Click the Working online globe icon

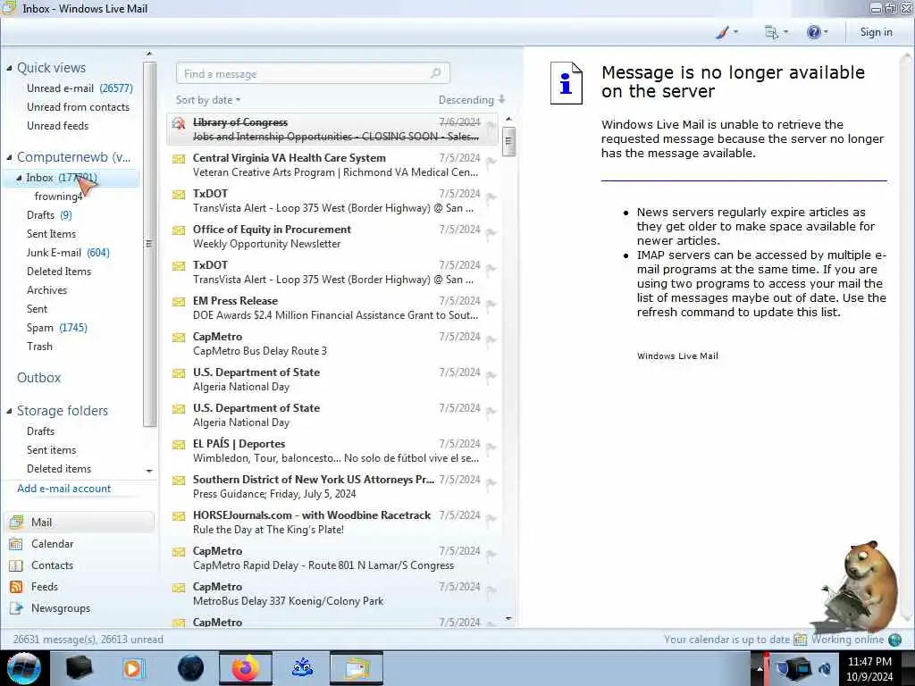coord(894,640)
